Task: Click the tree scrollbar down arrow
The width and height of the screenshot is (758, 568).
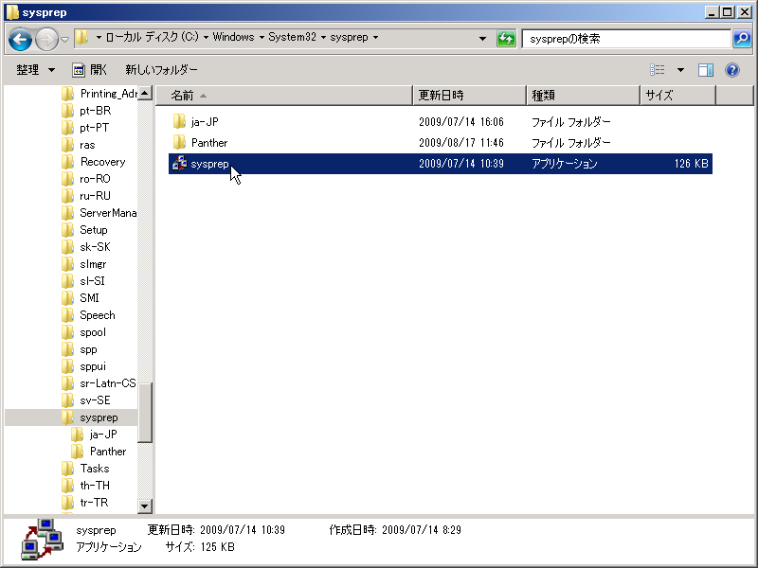Action: (x=145, y=506)
